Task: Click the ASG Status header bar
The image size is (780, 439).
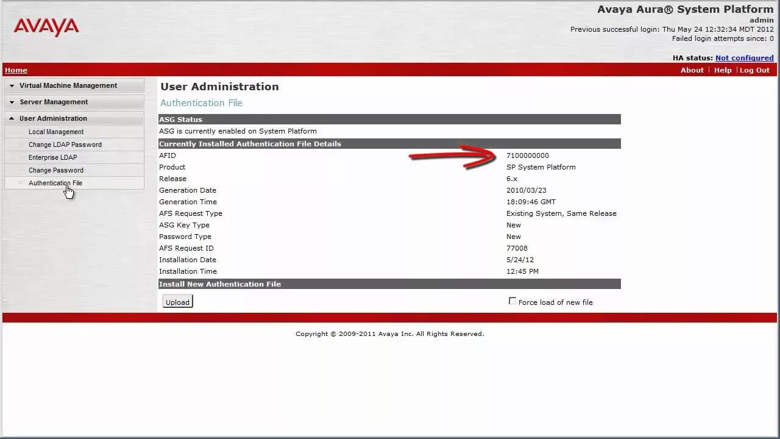Action: coord(390,119)
